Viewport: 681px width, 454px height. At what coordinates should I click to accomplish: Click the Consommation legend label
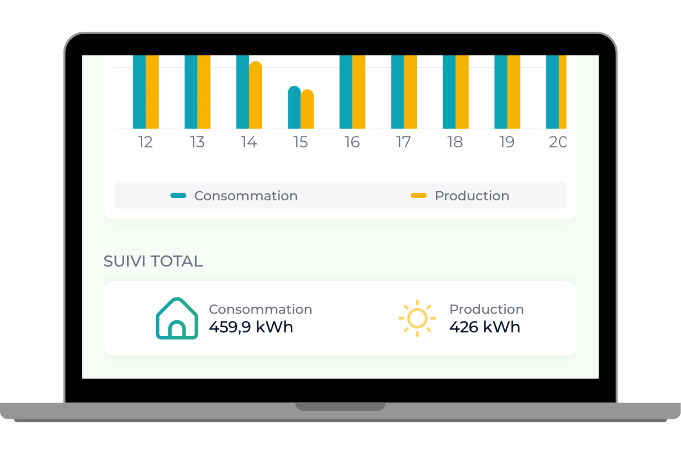coord(246,196)
